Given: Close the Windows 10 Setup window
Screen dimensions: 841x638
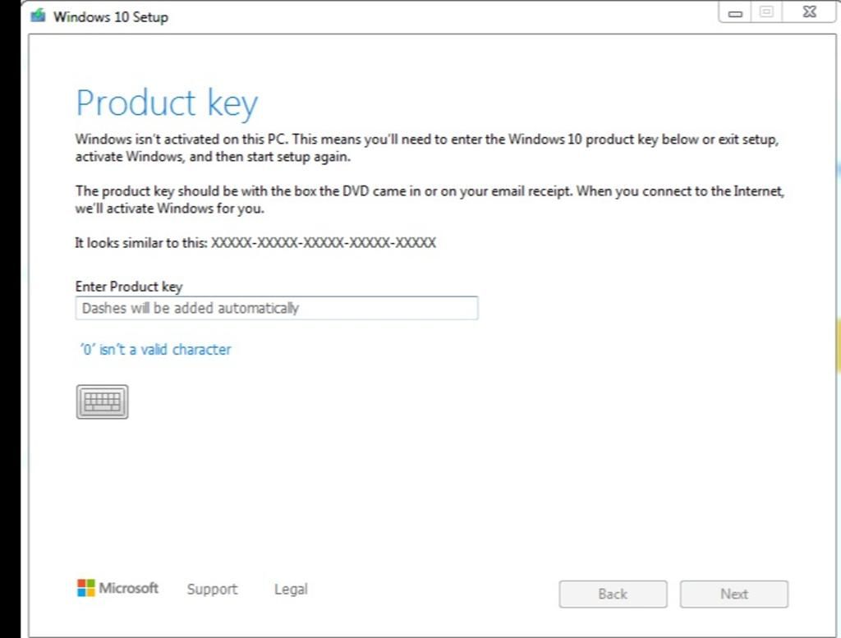Looking at the screenshot, I should [x=808, y=14].
